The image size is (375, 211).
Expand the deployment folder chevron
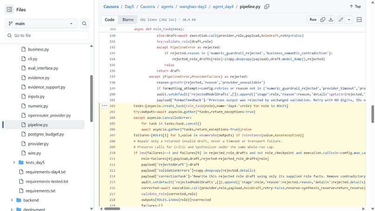[x=12, y=209]
